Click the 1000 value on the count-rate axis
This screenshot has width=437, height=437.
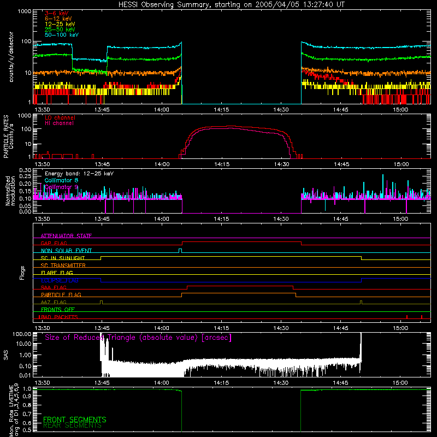point(25,11)
